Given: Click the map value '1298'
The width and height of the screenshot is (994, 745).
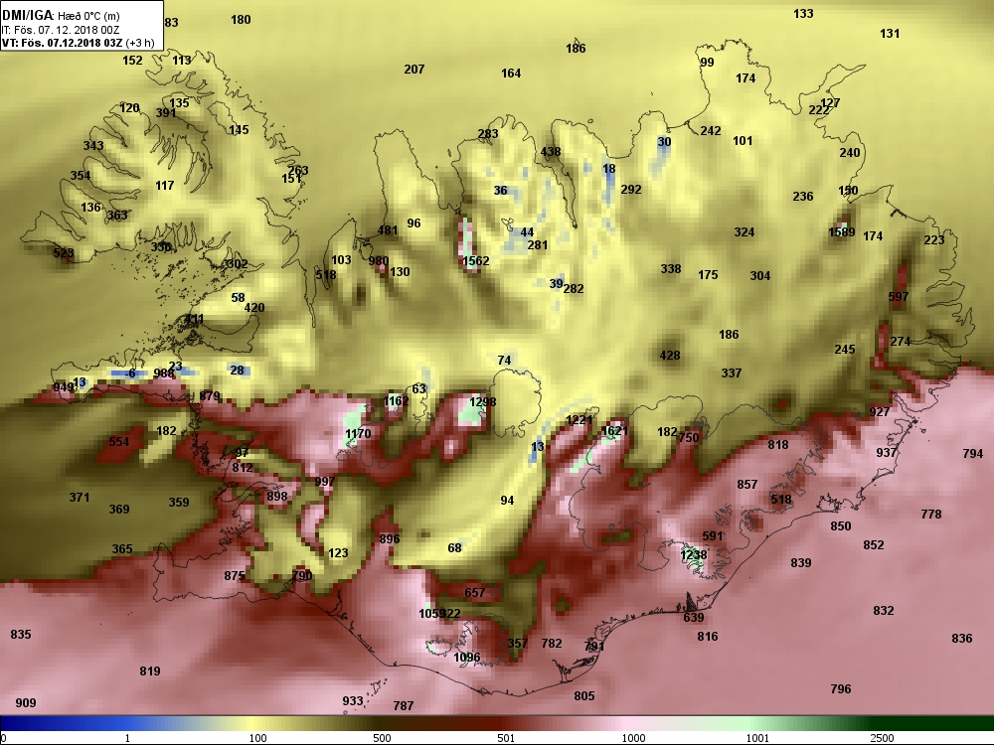Looking at the screenshot, I should point(482,401).
